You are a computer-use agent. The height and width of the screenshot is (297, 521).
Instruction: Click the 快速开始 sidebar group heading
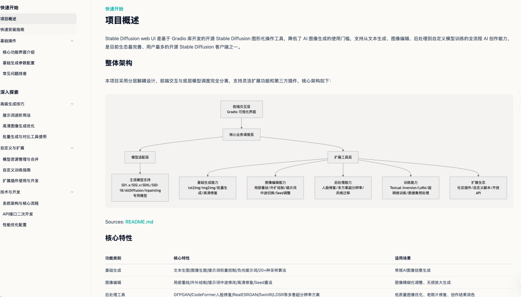[9, 8]
